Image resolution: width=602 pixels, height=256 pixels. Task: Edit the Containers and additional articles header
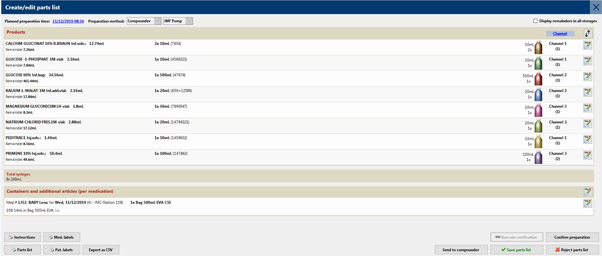[587, 191]
